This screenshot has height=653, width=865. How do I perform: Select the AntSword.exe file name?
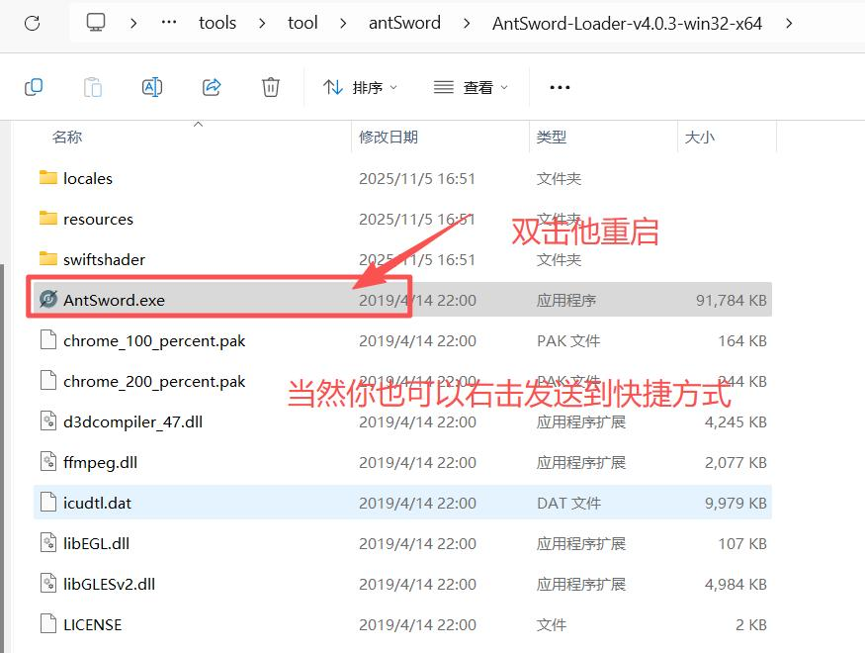coord(115,300)
